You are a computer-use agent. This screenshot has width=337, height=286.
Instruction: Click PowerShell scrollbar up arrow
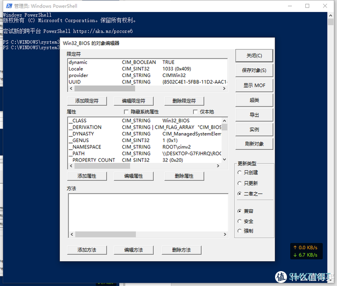point(331,15)
